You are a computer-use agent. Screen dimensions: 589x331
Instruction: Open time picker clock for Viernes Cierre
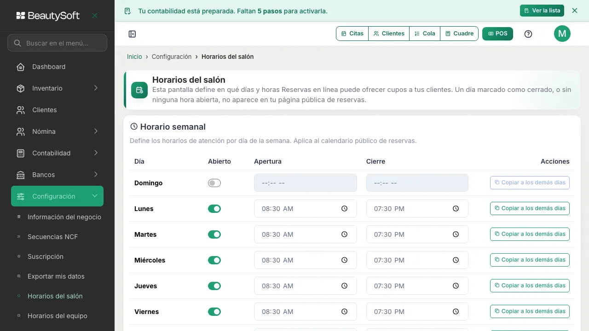click(x=456, y=312)
